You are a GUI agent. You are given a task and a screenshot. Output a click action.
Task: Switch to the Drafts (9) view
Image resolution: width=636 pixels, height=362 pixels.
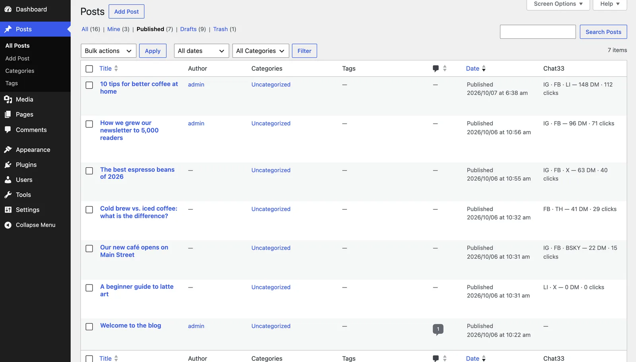(x=193, y=29)
